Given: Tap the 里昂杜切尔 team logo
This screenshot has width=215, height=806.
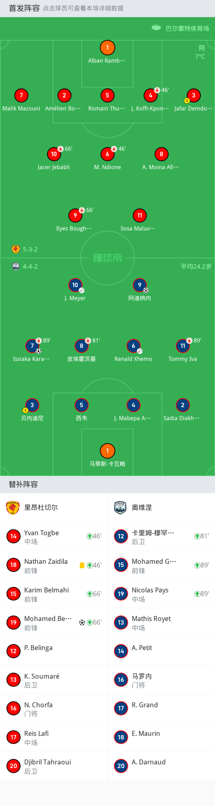Looking at the screenshot, I should (13, 507).
